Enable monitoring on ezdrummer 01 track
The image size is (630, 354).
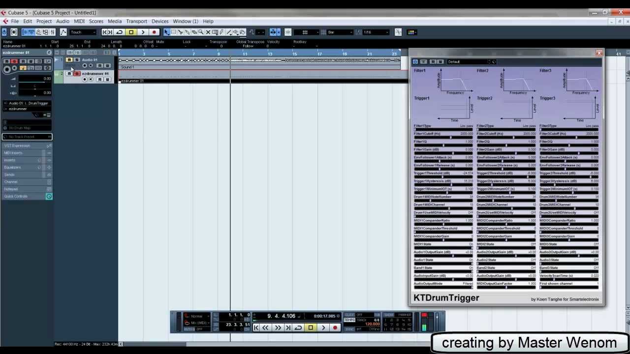(91, 79)
